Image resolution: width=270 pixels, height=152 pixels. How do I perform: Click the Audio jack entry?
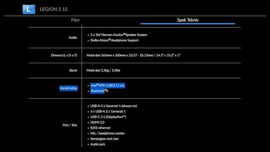point(98,144)
